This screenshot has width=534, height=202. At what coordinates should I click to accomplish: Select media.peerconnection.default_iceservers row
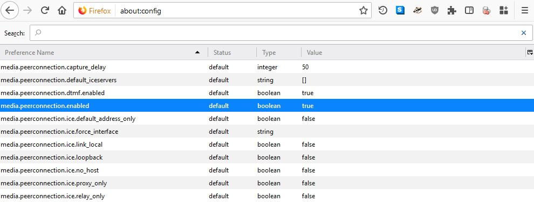tap(267, 80)
